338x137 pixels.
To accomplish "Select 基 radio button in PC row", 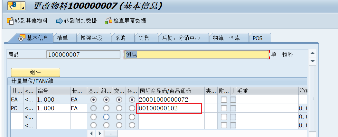I will click(93, 108).
